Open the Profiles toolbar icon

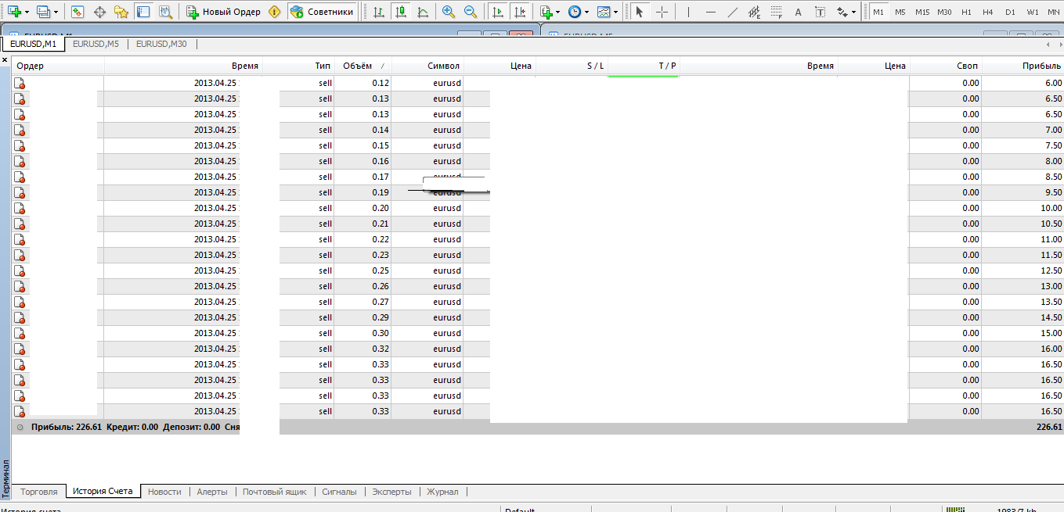(x=43, y=12)
